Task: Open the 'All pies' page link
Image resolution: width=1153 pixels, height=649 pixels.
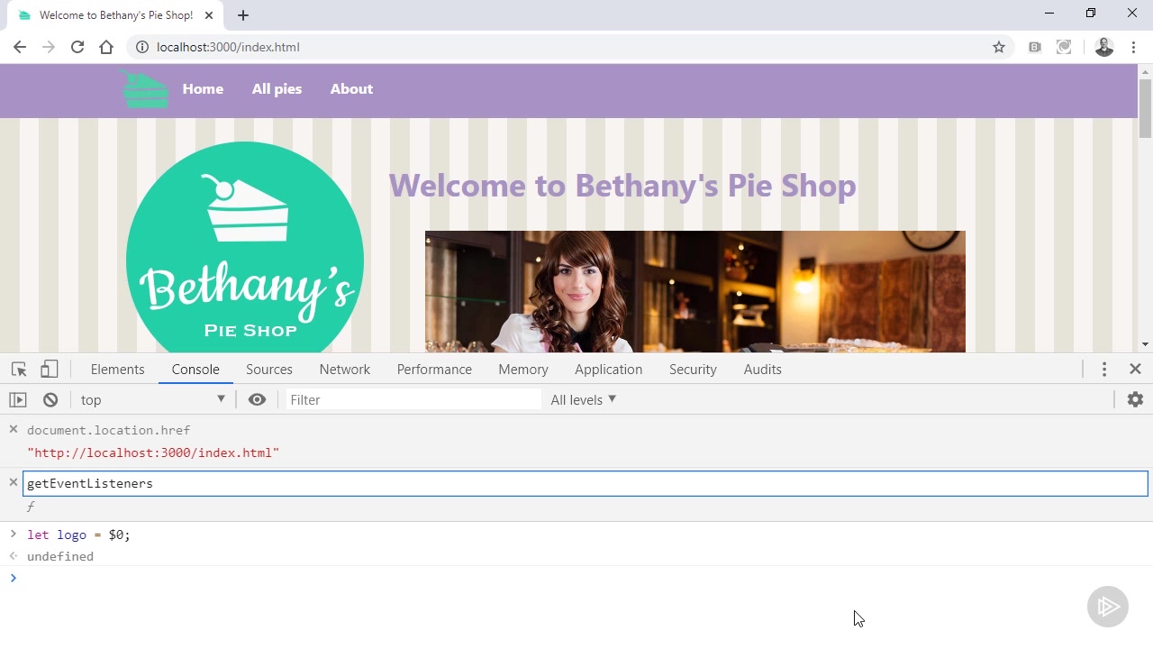Action: [277, 89]
